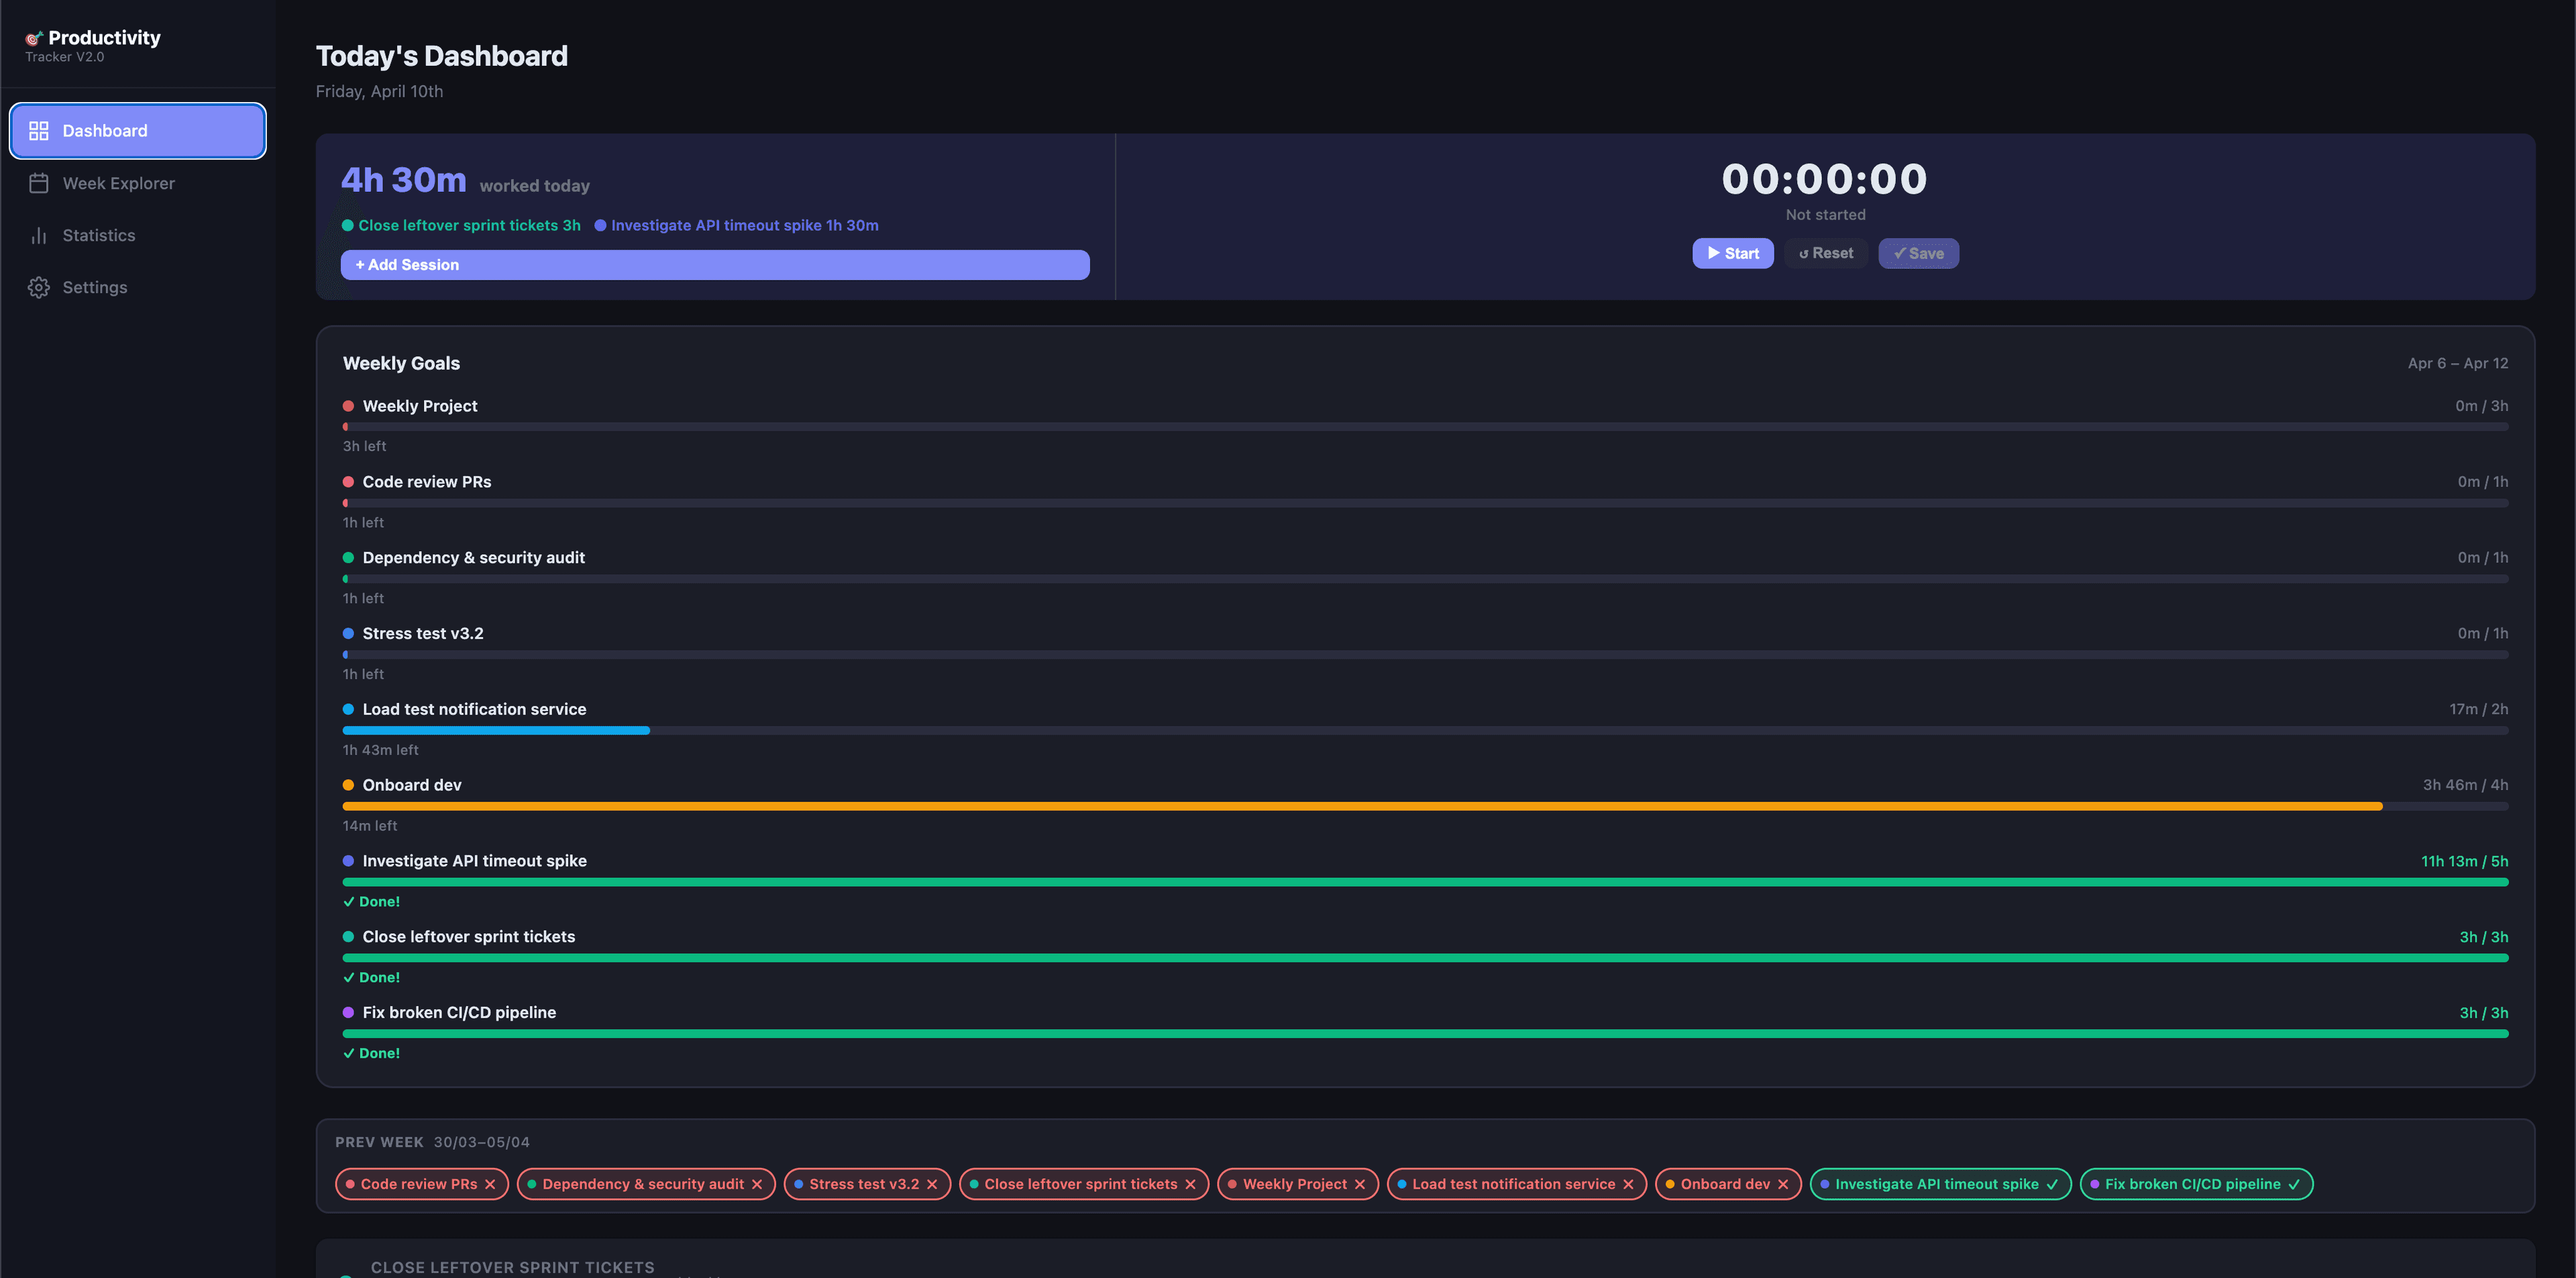Click the X icon on Code review PRs chip
Image resolution: width=2576 pixels, height=1278 pixels.
click(x=490, y=1184)
